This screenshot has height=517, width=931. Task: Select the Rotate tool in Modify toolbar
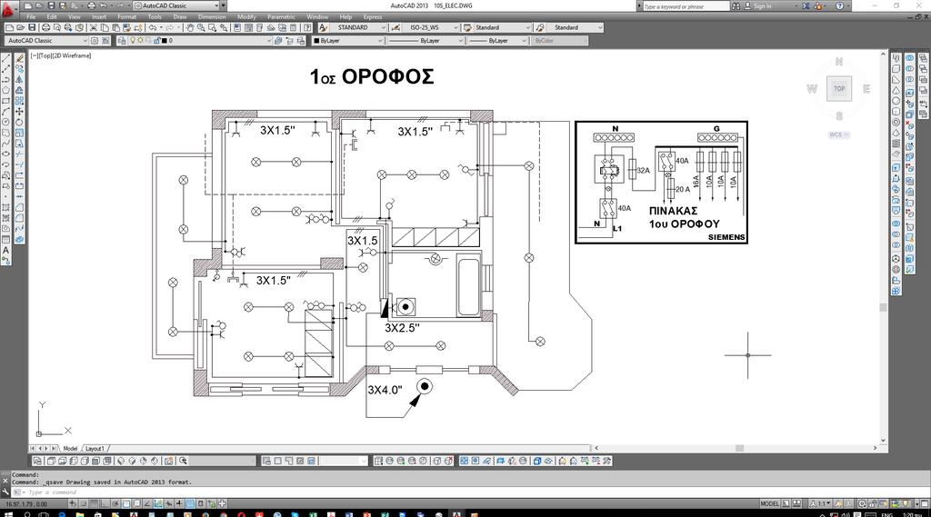(19, 123)
